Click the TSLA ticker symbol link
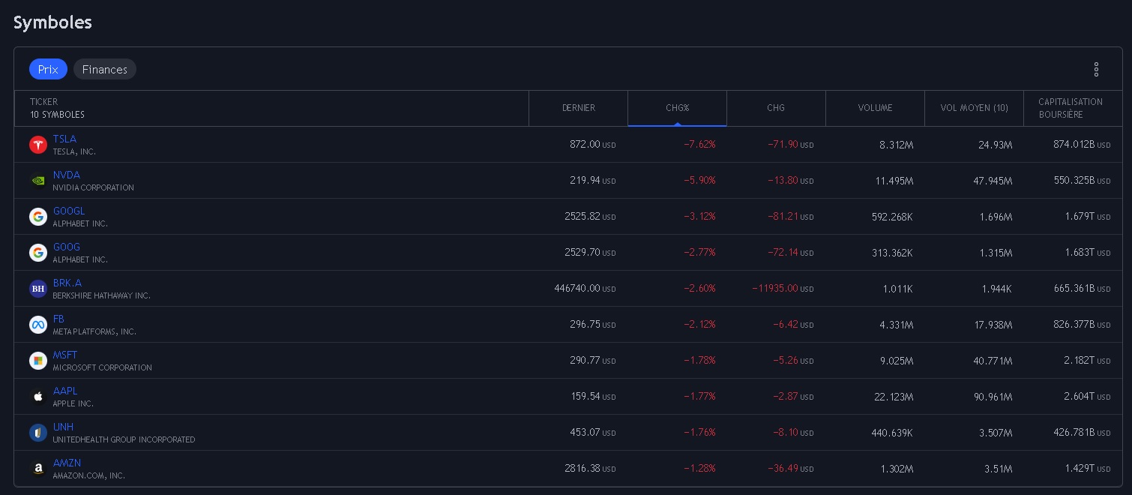 pyautogui.click(x=64, y=139)
